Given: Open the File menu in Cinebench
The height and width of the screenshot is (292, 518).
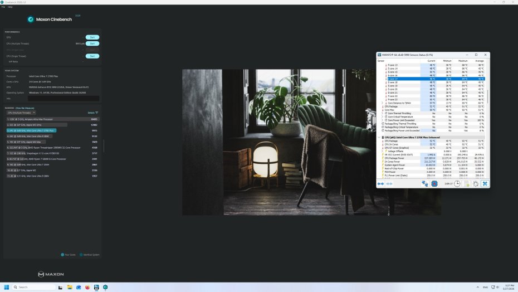Looking at the screenshot, I should pos(3,7).
